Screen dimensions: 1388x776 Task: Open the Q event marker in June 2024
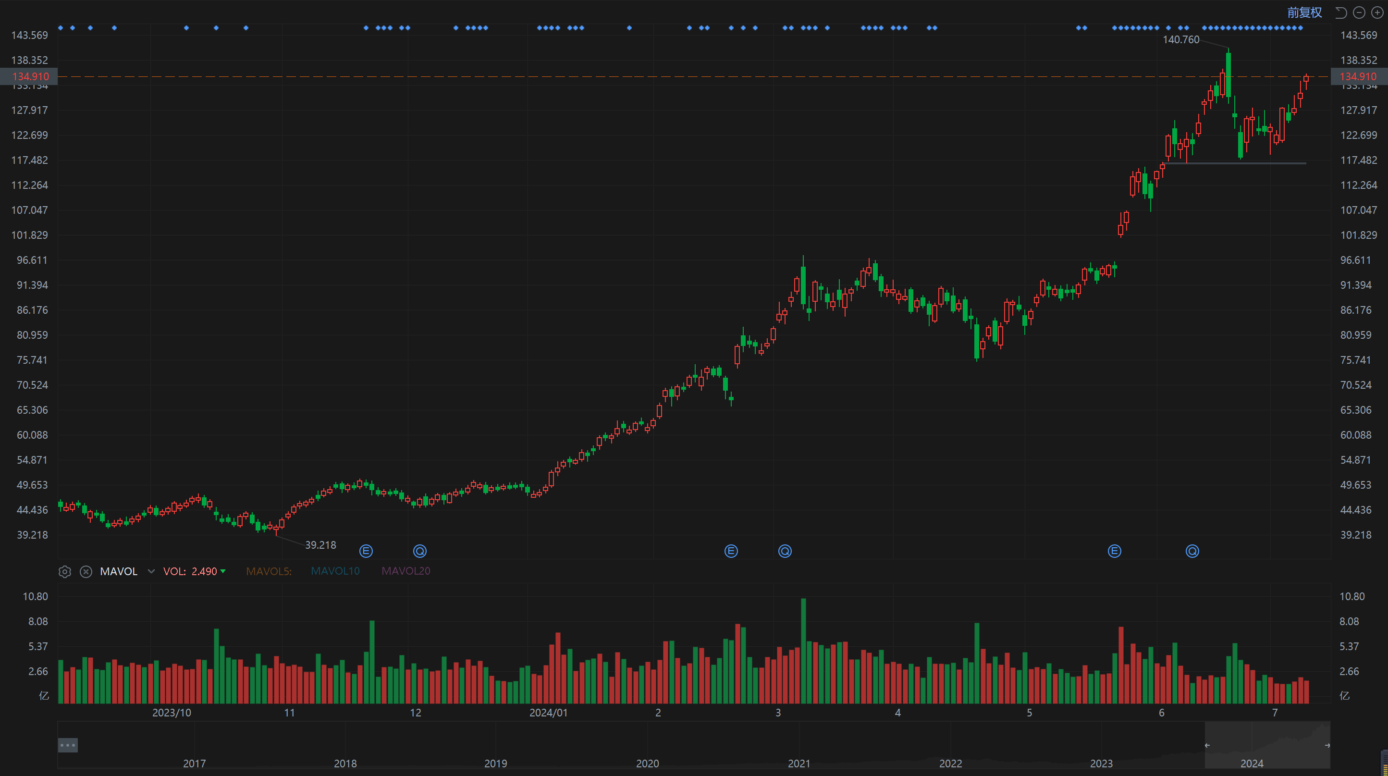point(1192,551)
